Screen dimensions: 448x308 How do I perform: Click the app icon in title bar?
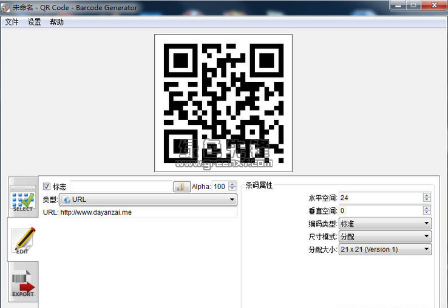click(x=5, y=8)
